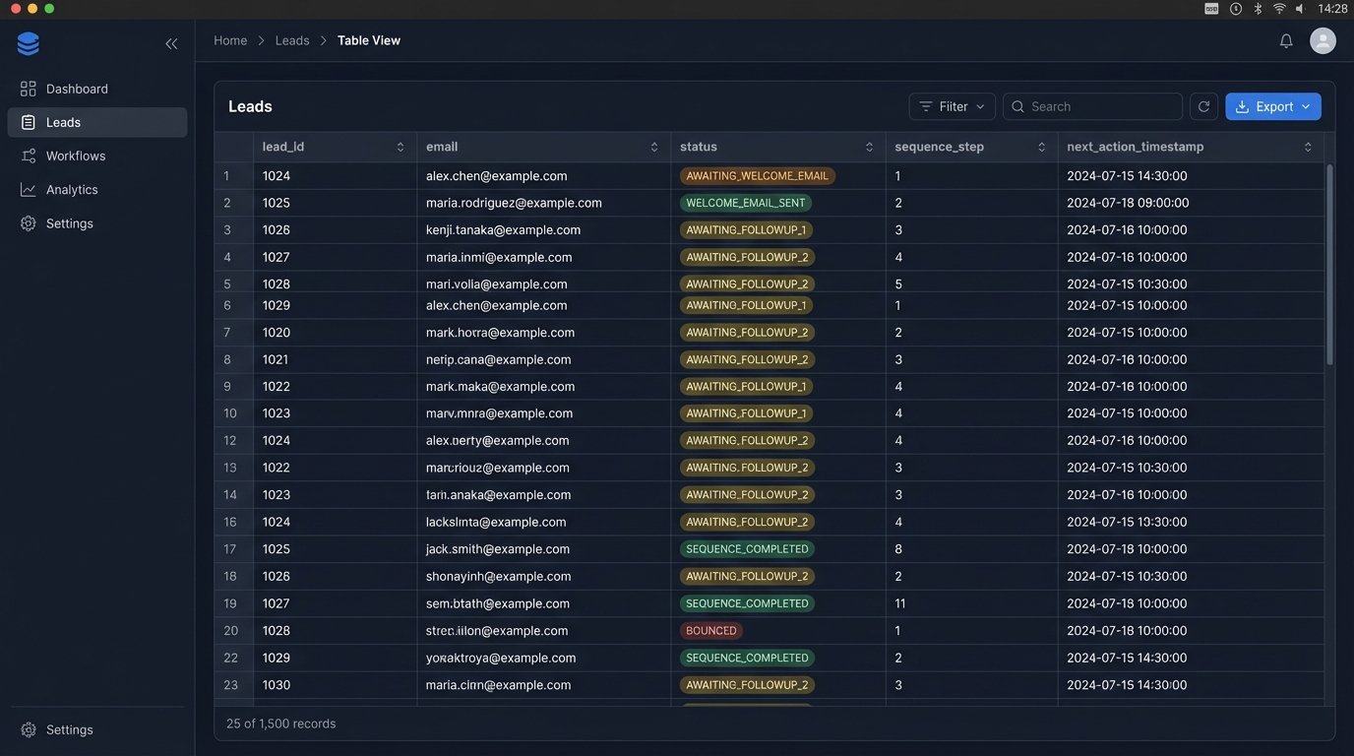Image resolution: width=1354 pixels, height=756 pixels.
Task: Select Leads in the sidebar menu
Action: tap(63, 122)
